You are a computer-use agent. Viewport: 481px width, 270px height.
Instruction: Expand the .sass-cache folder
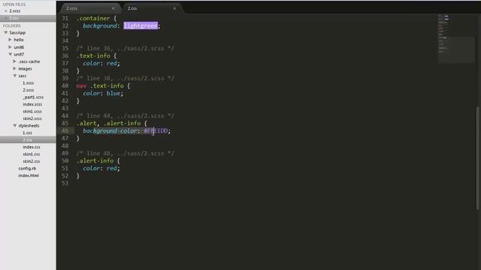point(14,61)
